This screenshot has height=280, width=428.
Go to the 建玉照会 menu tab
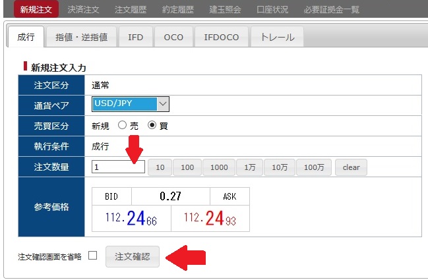pos(224,9)
